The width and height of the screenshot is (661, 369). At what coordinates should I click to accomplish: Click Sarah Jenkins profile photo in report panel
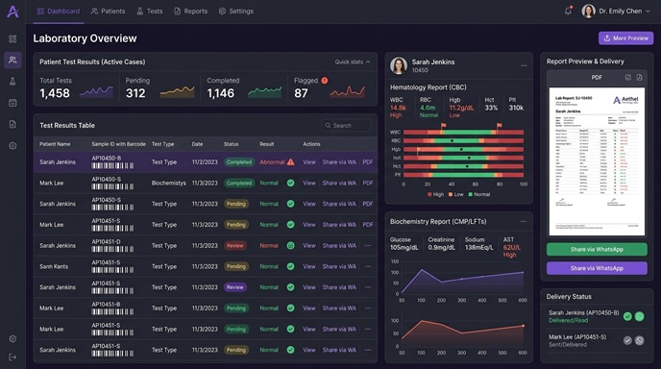[x=399, y=65]
